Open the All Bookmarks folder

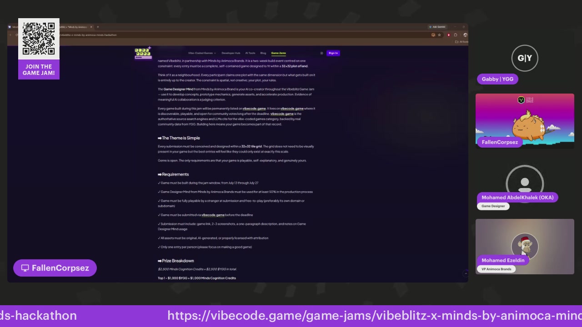[x=462, y=42]
